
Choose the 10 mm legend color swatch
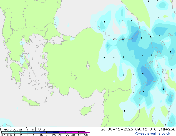(x=37, y=132)
